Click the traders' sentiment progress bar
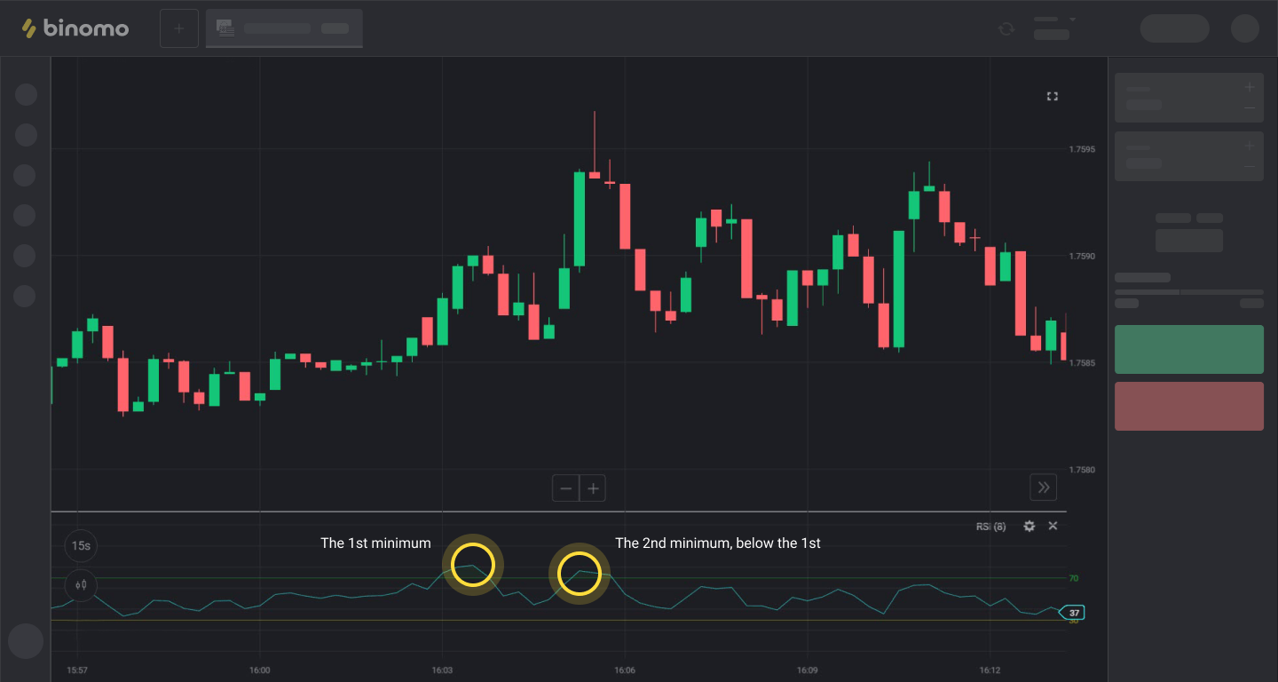Image resolution: width=1278 pixels, height=682 pixels. pyautogui.click(x=1189, y=292)
